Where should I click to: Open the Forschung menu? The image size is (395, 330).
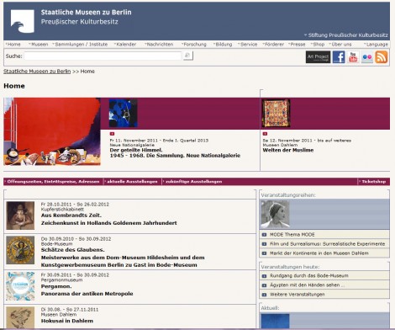pyautogui.click(x=194, y=45)
